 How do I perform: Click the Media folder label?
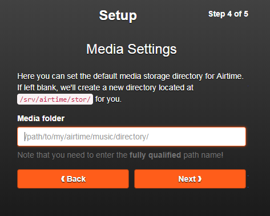tap(41, 118)
